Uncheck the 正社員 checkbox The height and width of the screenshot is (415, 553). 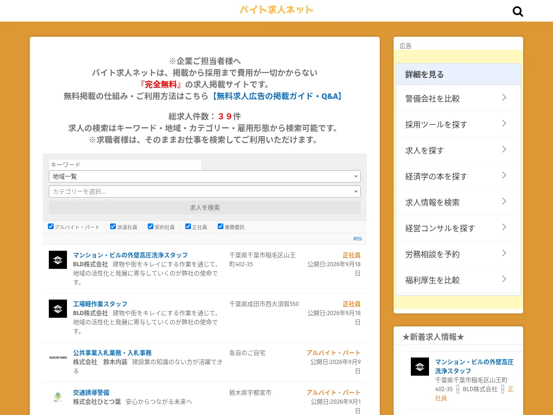tap(188, 227)
